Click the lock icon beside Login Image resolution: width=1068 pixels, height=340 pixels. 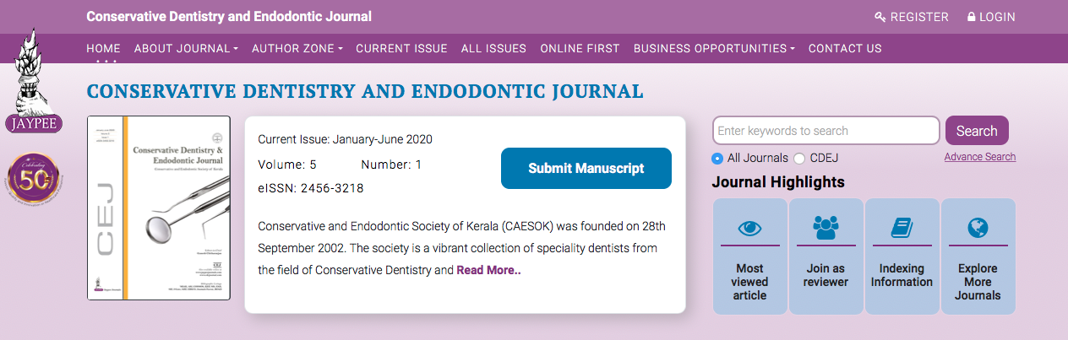(972, 17)
